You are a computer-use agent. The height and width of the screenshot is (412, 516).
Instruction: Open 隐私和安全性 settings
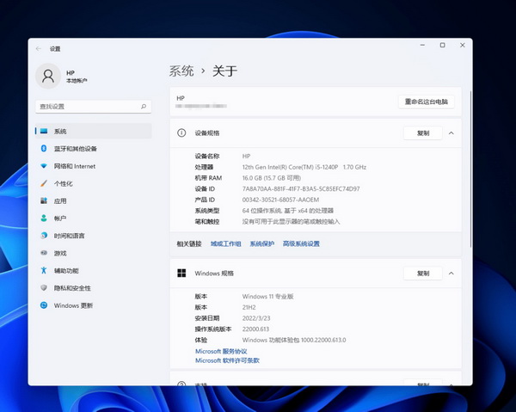coord(94,288)
